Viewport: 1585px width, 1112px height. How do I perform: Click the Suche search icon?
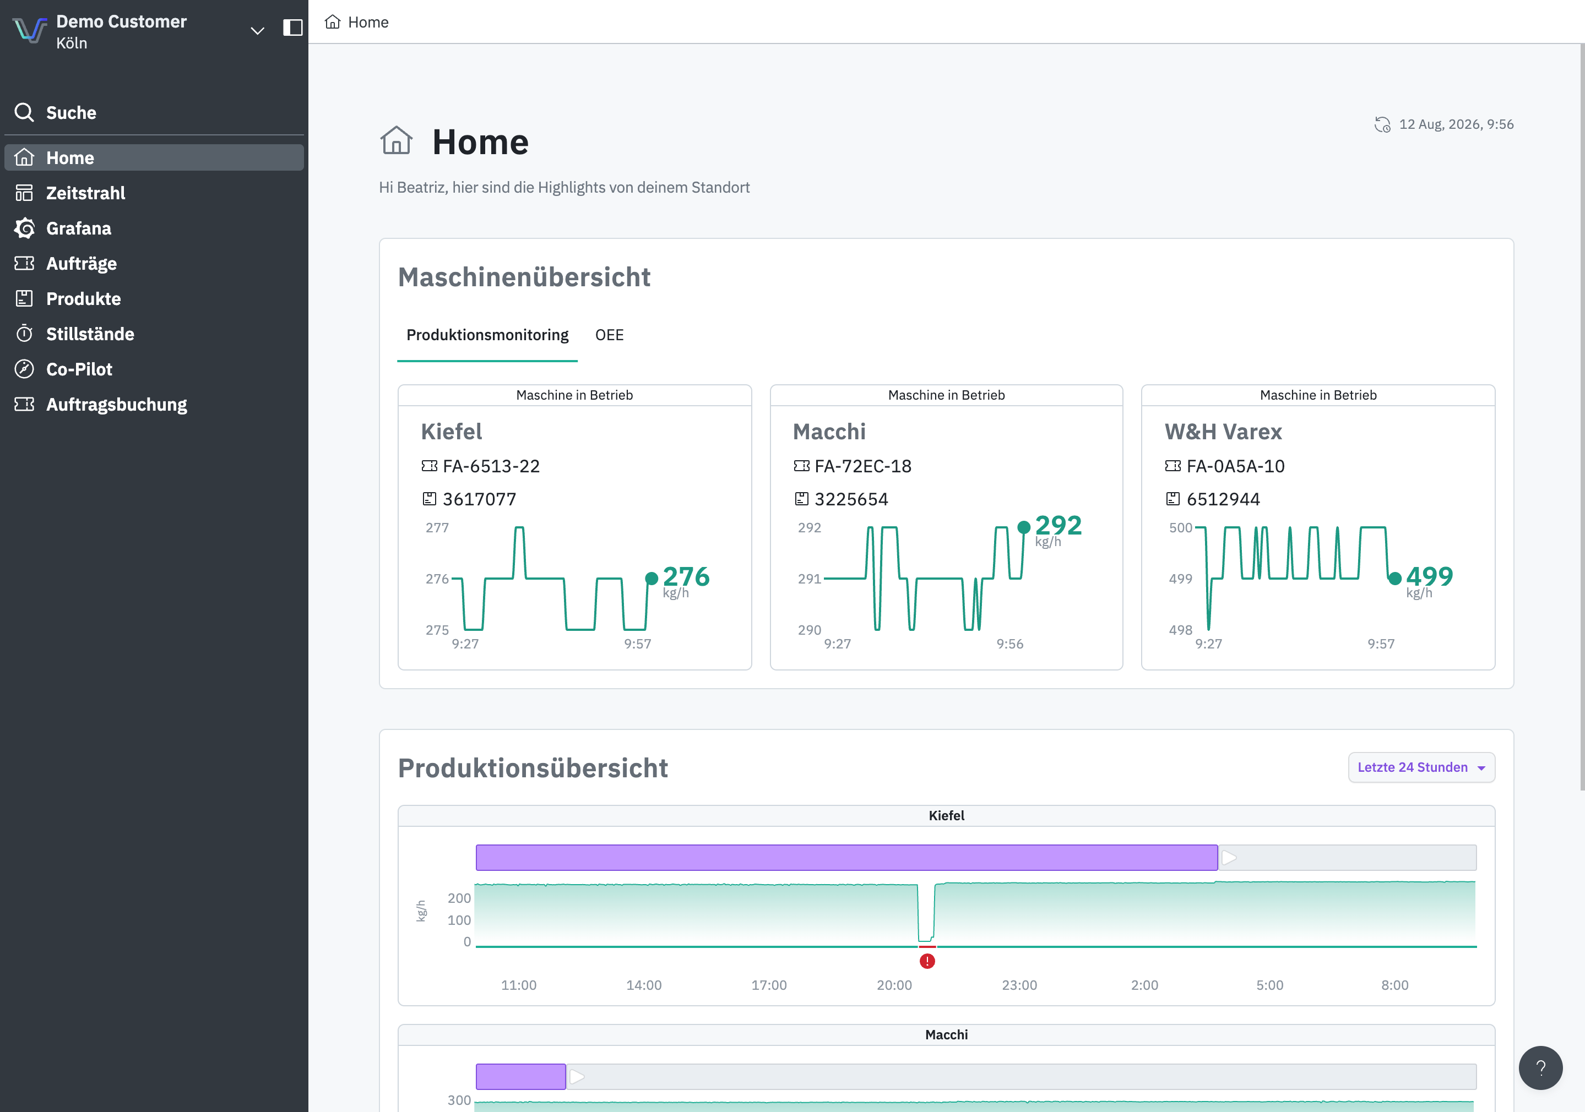pos(24,112)
